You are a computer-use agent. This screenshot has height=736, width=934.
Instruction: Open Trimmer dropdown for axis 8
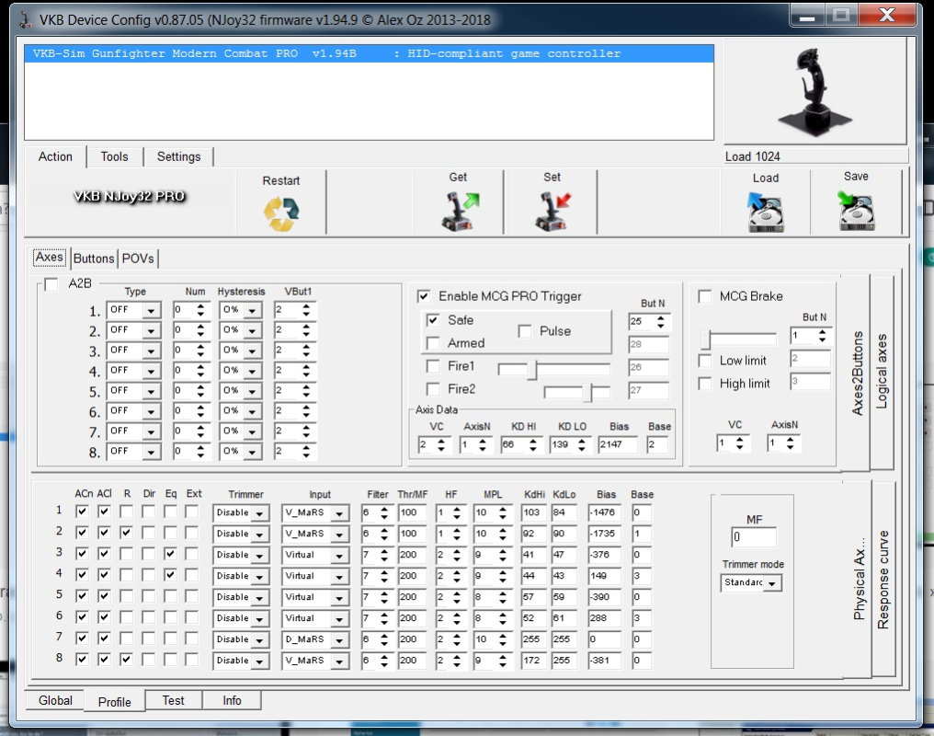(259, 661)
